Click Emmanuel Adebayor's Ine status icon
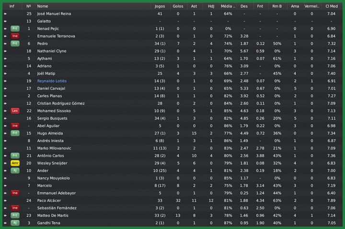This screenshot has height=229, width=345. [x=15, y=193]
